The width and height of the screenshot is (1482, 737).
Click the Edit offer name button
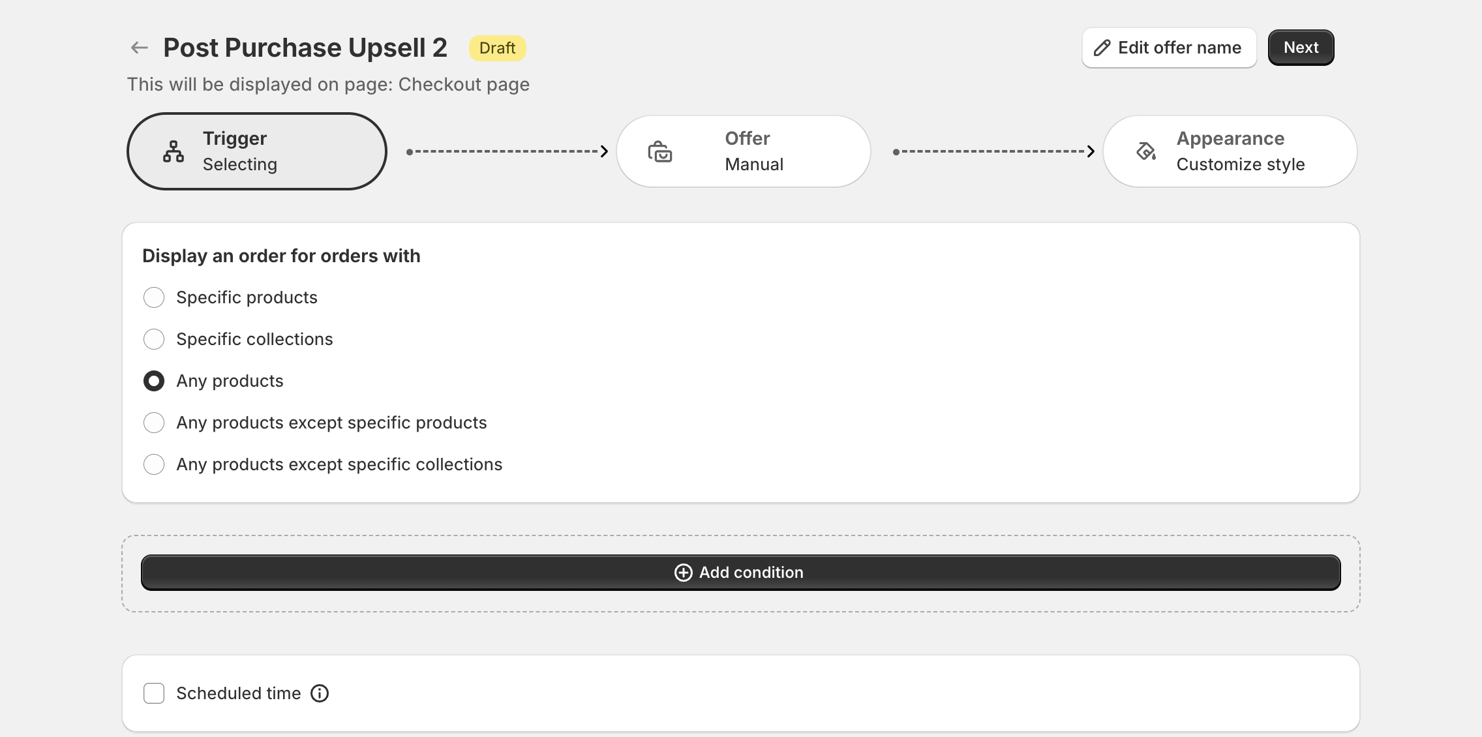[x=1170, y=48]
